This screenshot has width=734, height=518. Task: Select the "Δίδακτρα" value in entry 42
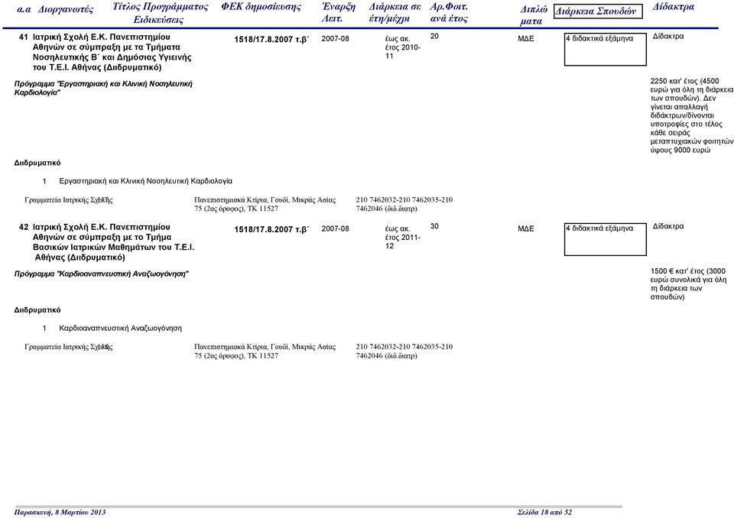668,226
